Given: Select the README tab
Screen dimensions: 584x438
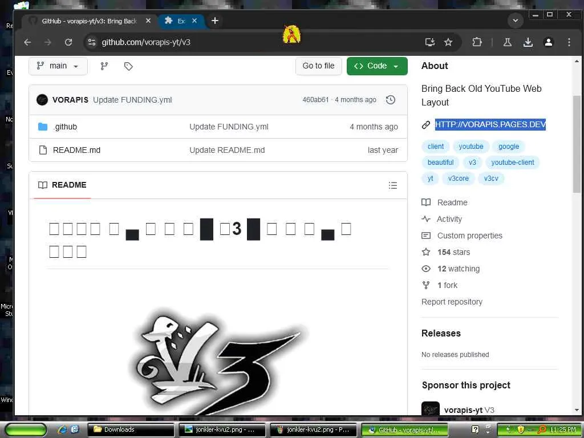Looking at the screenshot, I should click(x=63, y=185).
